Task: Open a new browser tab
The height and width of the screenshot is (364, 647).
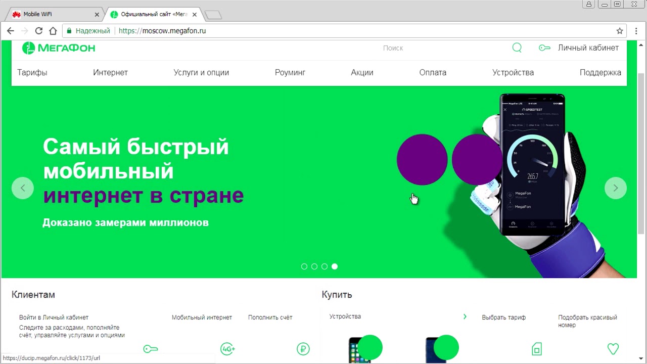Action: point(214,15)
